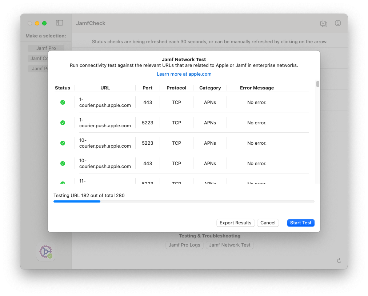Click the Protocol column header
368x296 pixels.
coord(176,88)
